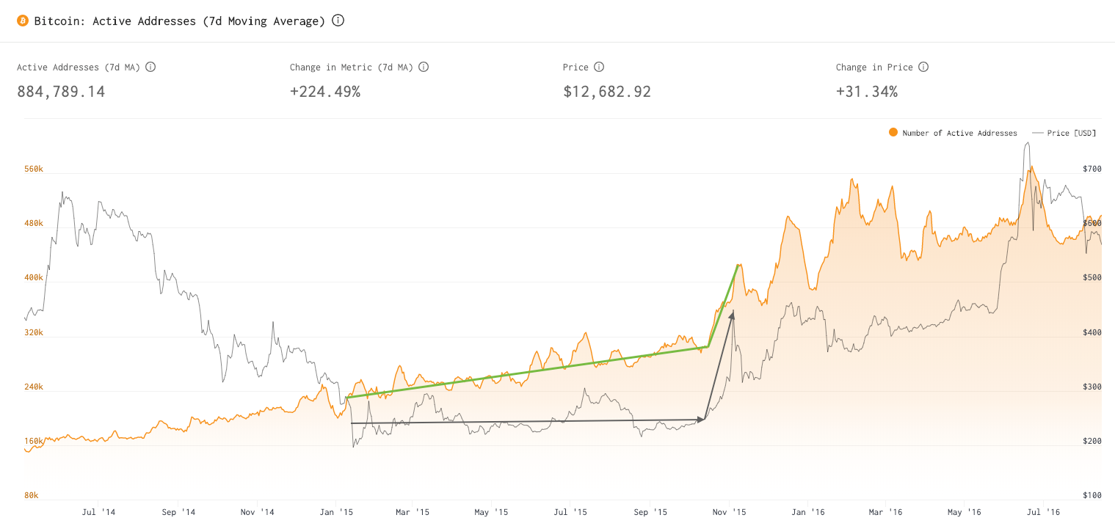Click the $200 right axis label
This screenshot has height=526, width=1115.
[1092, 441]
